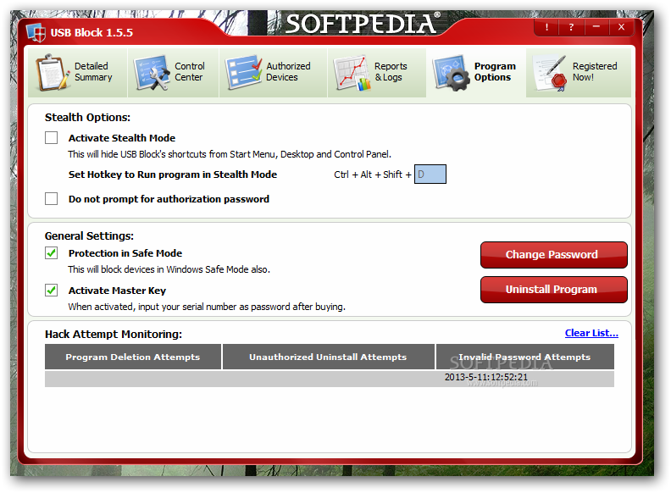
Task: Click the Change Password button
Action: pyautogui.click(x=554, y=255)
